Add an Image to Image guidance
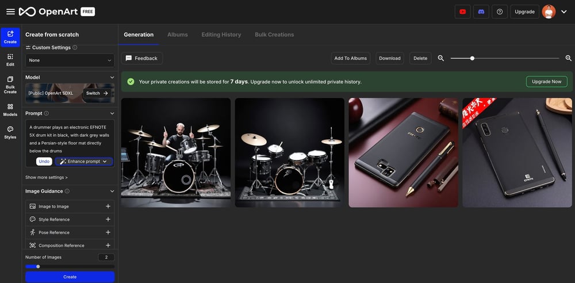Screen dimensions: 575x283 tap(108, 206)
